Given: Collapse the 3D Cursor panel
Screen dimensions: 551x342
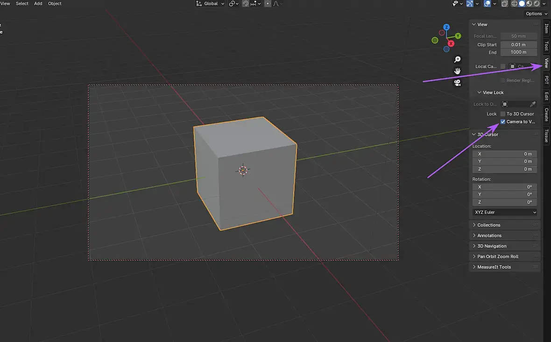Looking at the screenshot, I should (x=473, y=135).
